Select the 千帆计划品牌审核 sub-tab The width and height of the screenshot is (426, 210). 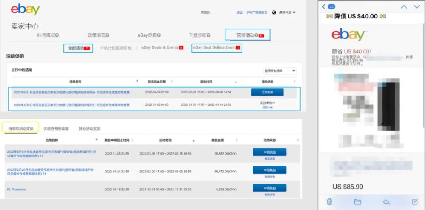(x=116, y=48)
